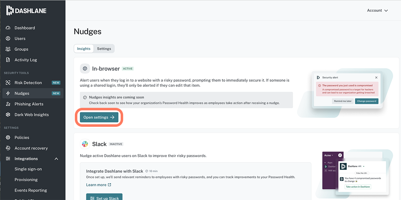Close the Security alert preview with X

376,77
